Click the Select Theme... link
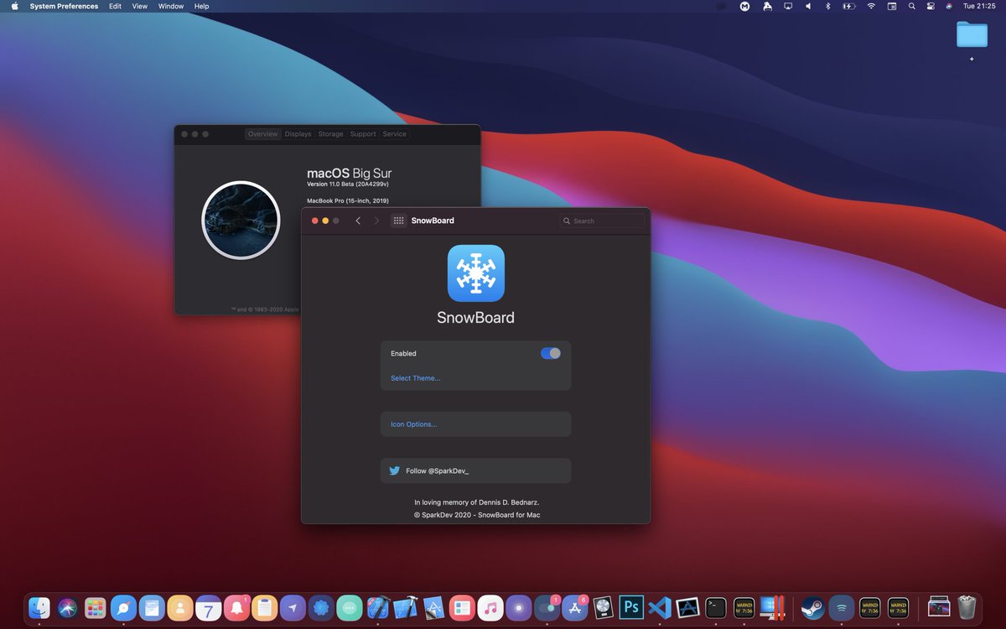 415,378
